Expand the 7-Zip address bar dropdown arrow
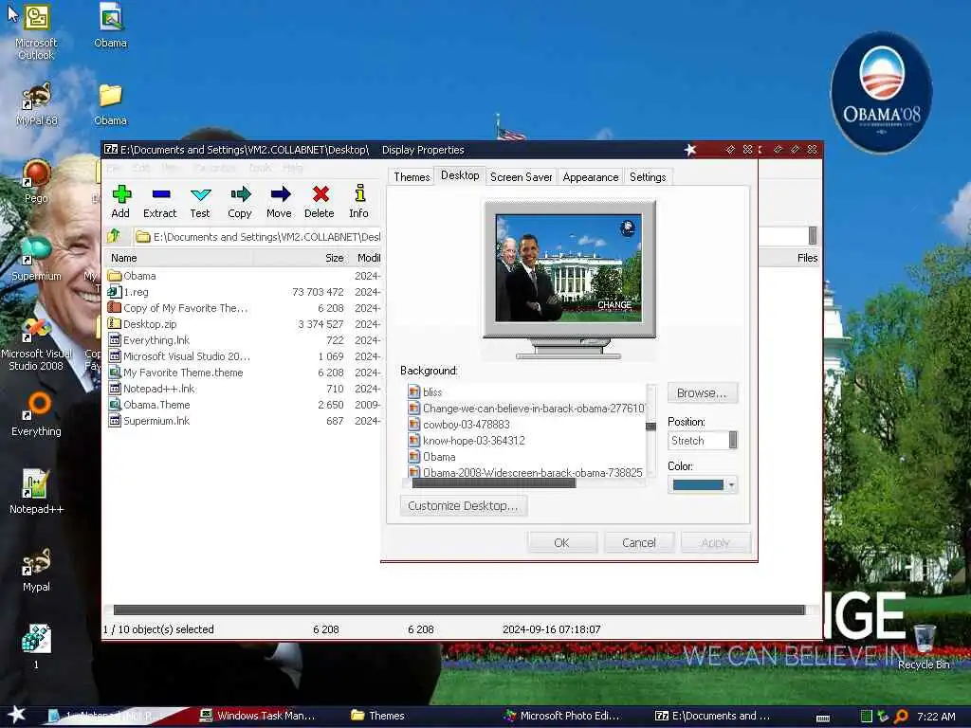971x728 pixels. pos(813,236)
